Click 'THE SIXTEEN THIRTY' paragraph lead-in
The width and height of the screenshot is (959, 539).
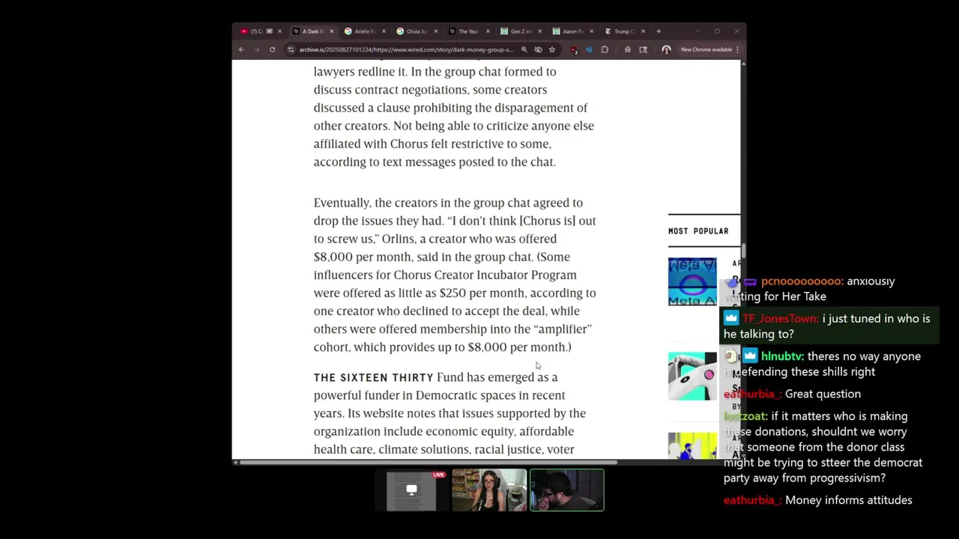(x=373, y=377)
